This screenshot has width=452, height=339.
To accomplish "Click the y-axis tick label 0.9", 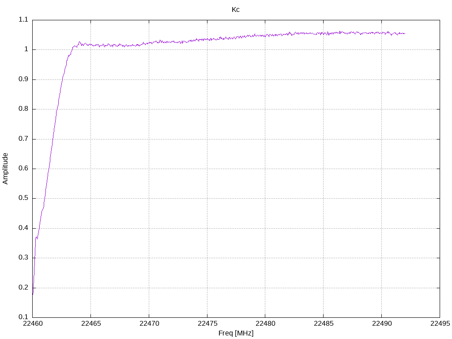I will pyautogui.click(x=23, y=79).
